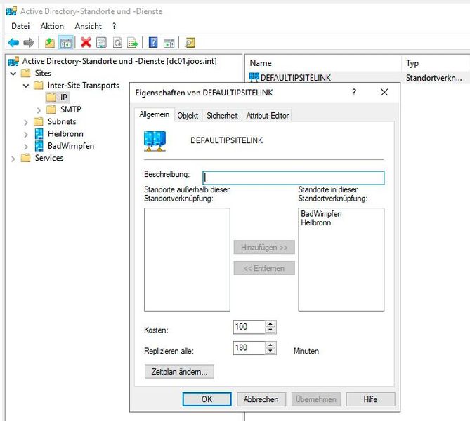Decrease the Kosten value with down arrow
Screen dimensions: 470x421
coord(270,330)
